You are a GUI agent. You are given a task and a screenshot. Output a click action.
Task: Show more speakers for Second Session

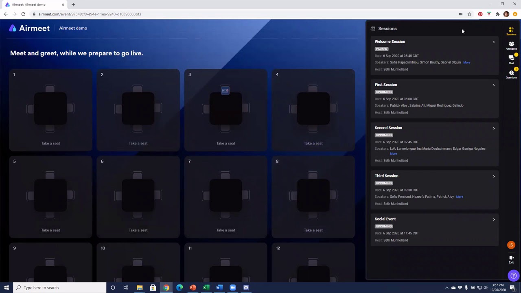[393, 154]
